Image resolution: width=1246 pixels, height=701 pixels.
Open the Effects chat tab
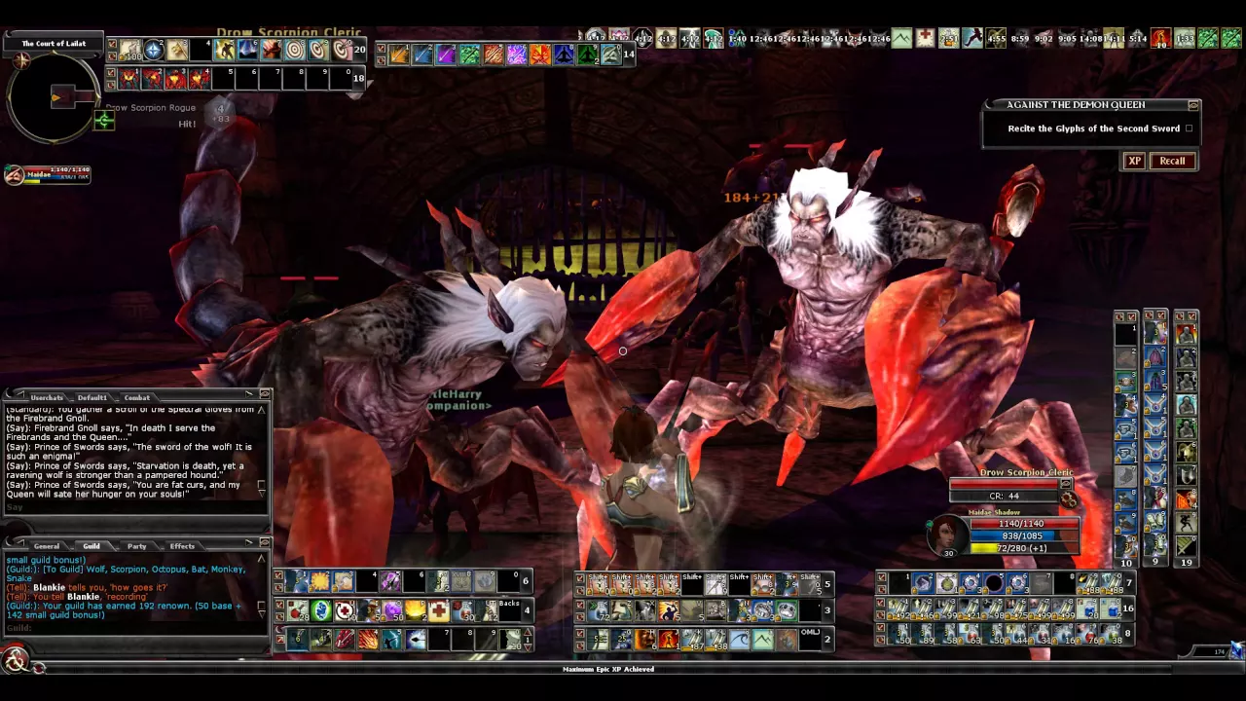182,546
